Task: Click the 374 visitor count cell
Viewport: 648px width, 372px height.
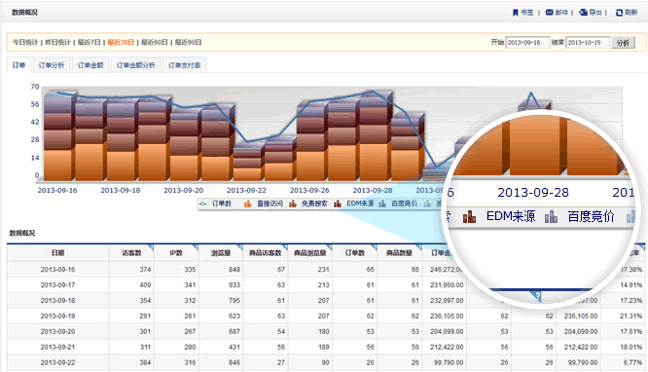Action: pyautogui.click(x=145, y=270)
